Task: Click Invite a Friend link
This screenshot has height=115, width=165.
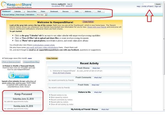Action: (x=147, y=6)
